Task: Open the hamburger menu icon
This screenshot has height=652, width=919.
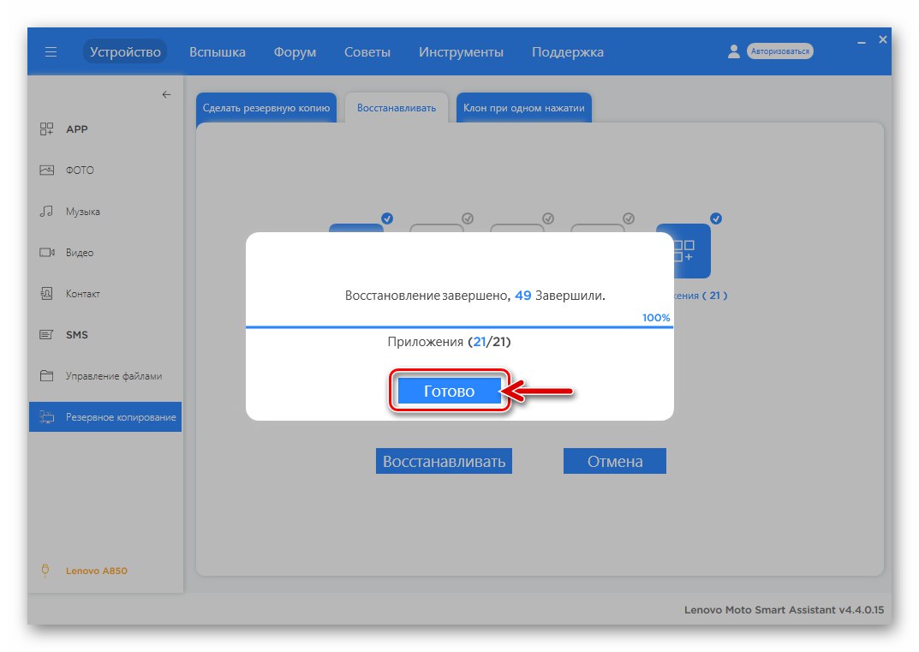Action: [51, 51]
